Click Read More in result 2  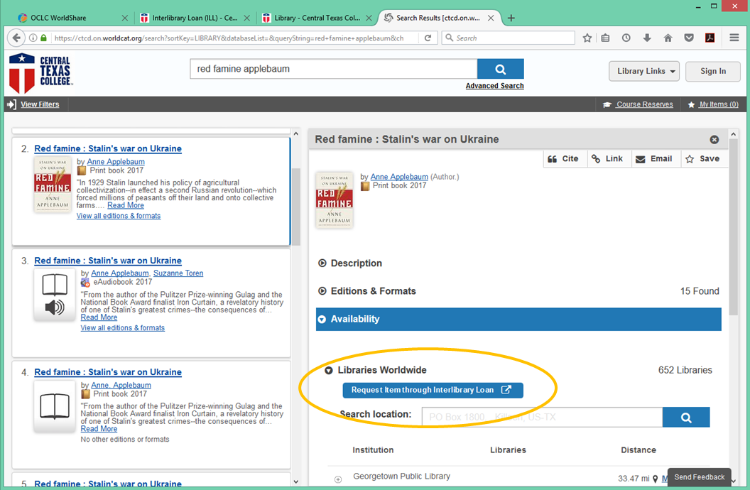[x=125, y=205]
